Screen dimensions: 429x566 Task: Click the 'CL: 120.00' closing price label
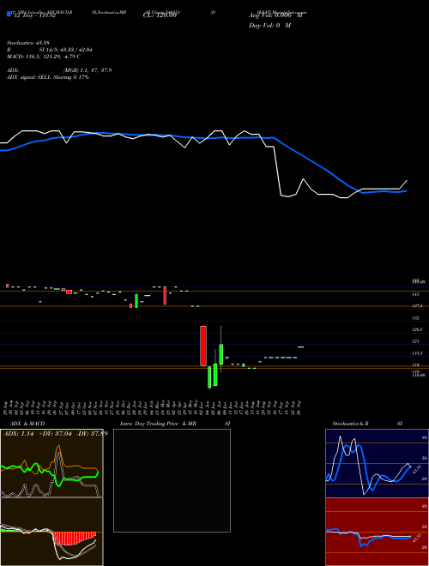coord(160,16)
